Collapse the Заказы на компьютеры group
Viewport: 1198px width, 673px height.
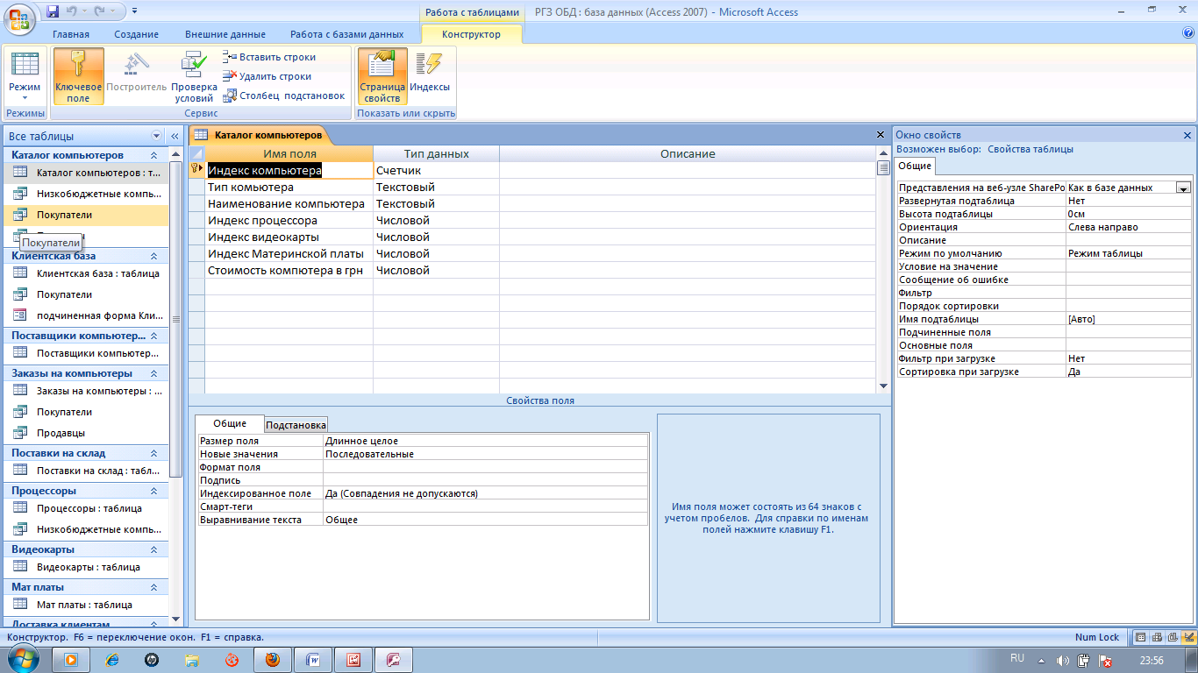pos(153,373)
